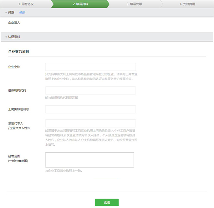Click the 需与组织机构代码证匹配 hint text
This screenshot has width=214, height=208.
point(61,98)
